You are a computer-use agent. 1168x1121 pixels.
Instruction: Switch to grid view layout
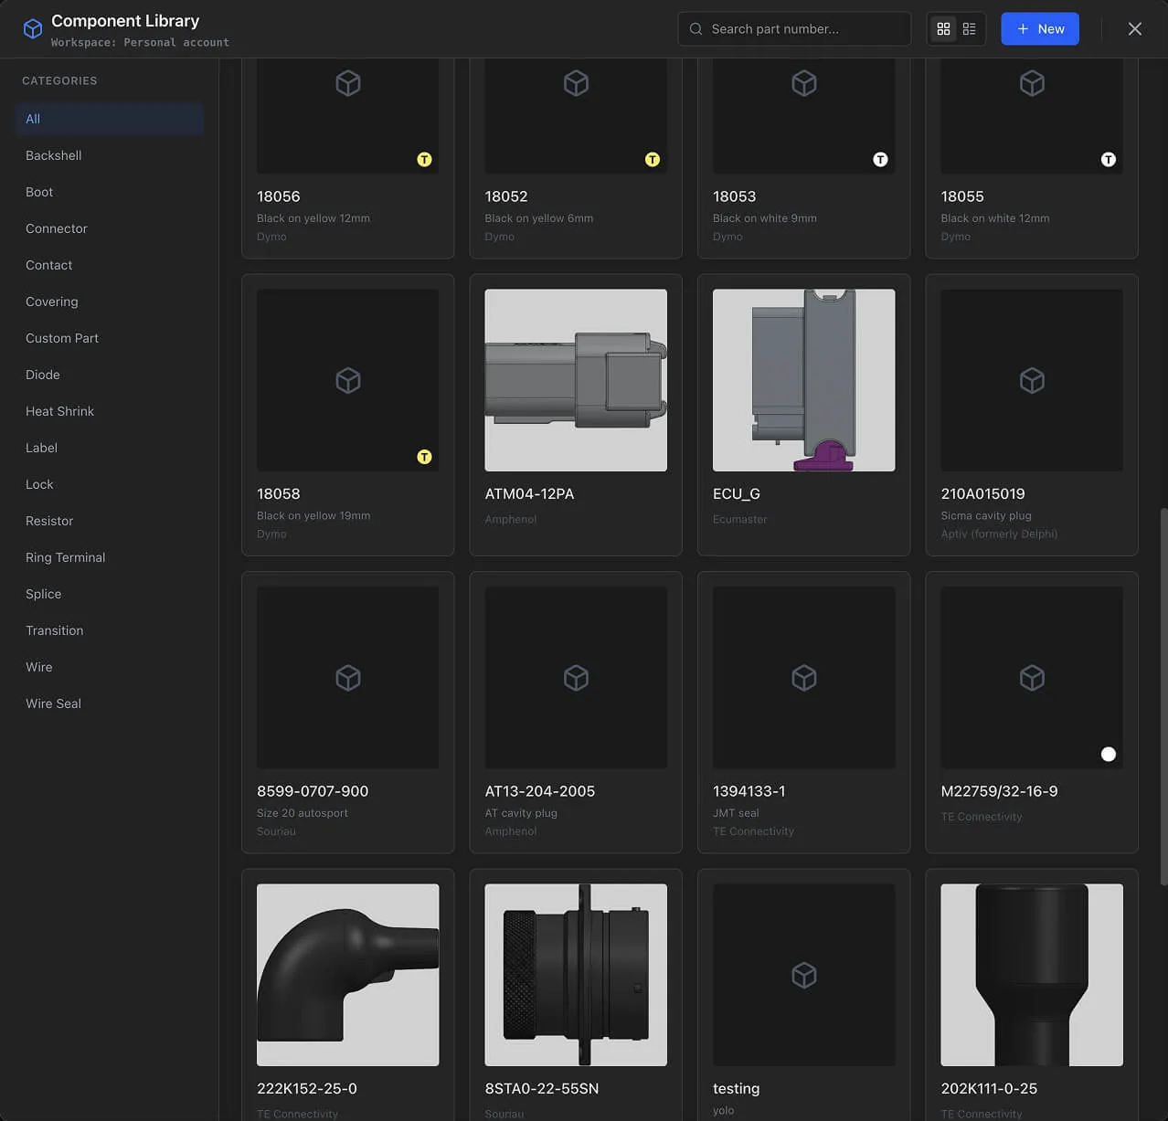(x=943, y=28)
